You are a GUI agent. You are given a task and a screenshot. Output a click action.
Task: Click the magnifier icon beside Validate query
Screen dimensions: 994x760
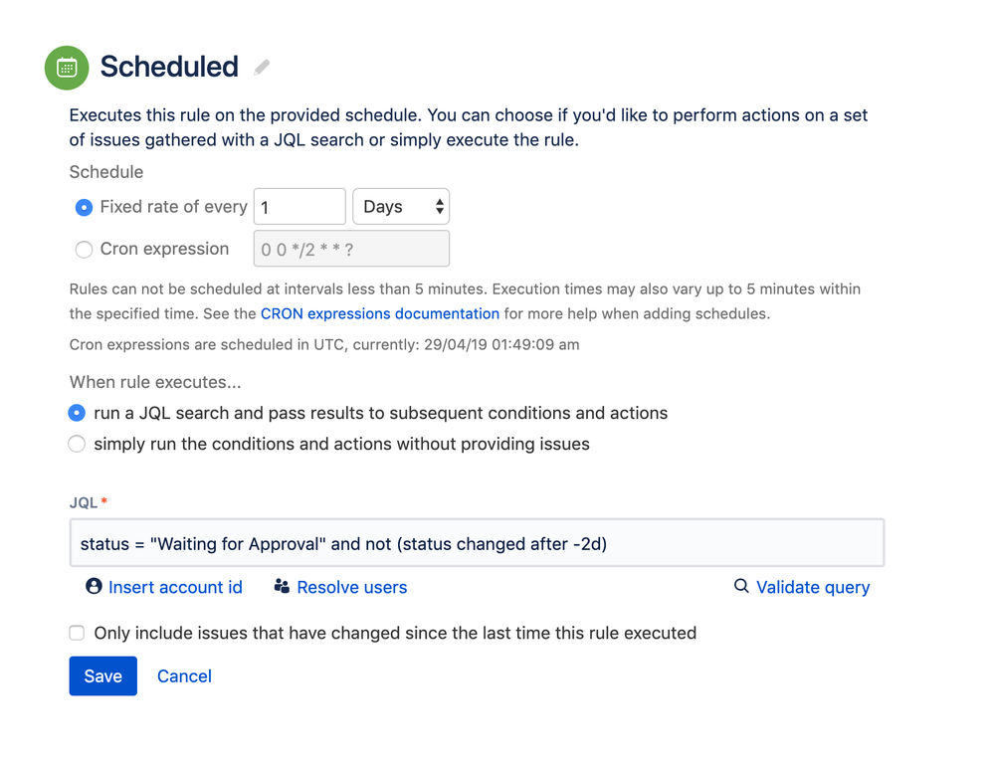pos(741,587)
